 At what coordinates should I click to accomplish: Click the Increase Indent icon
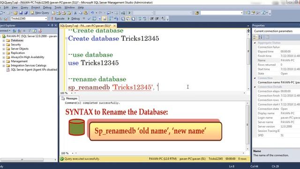pos(157,19)
